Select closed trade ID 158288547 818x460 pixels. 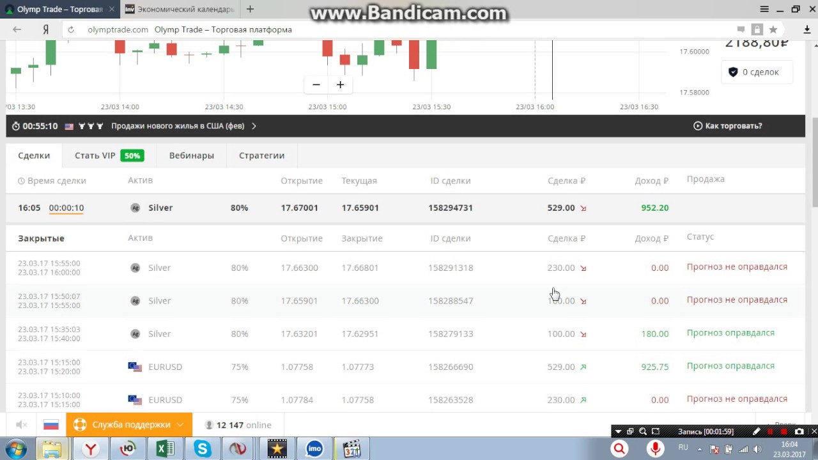pyautogui.click(x=451, y=301)
